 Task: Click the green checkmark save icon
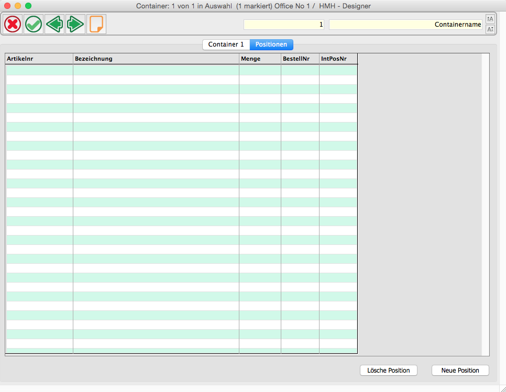coord(34,24)
